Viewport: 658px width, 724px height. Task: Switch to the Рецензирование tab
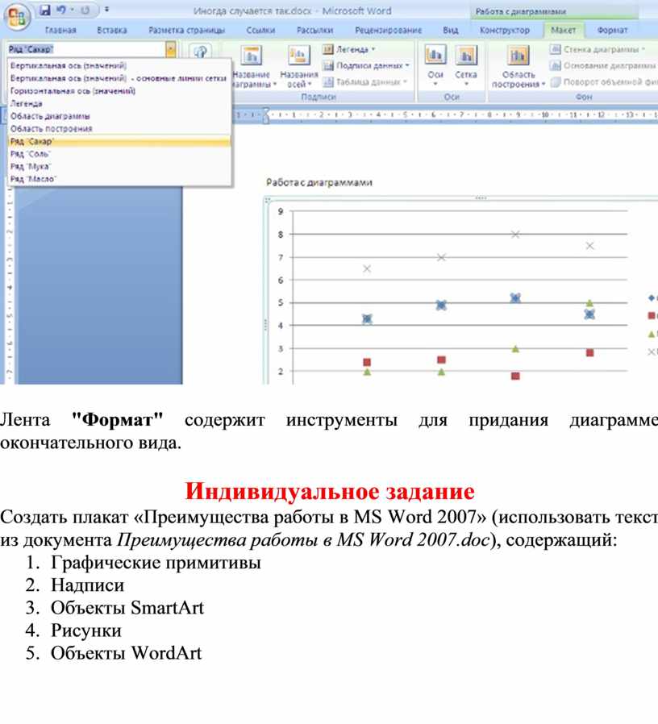388,30
